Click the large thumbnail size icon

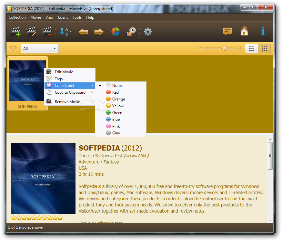tap(239, 48)
